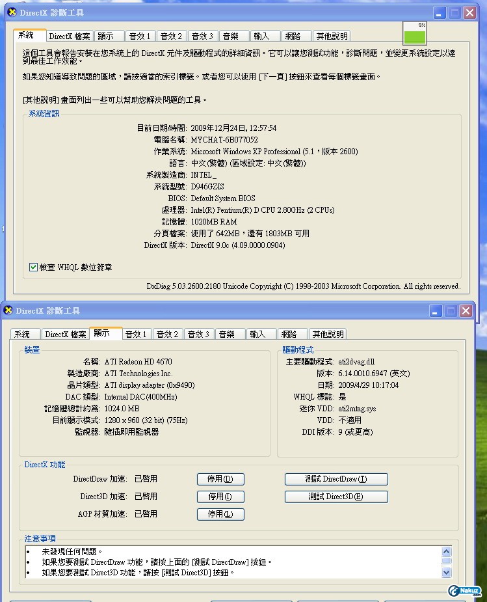487x602 pixels.
Task: Close the upper DirectX 診斷工具 window
Action: pyautogui.click(x=469, y=12)
